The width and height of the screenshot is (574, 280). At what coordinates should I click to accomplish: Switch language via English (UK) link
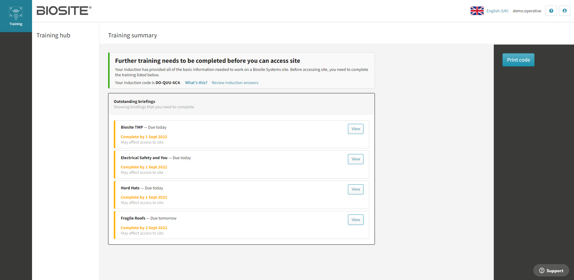coord(497,11)
